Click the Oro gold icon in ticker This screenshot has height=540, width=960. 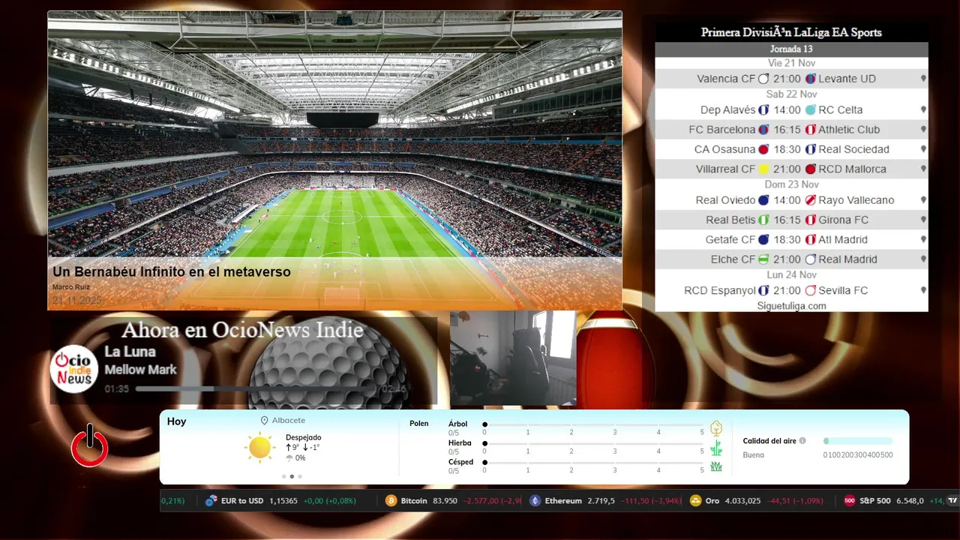[x=695, y=500]
